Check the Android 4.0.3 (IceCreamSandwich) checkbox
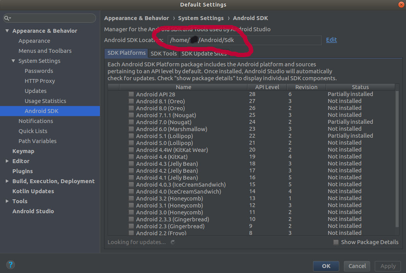The image size is (406, 273). point(131,184)
